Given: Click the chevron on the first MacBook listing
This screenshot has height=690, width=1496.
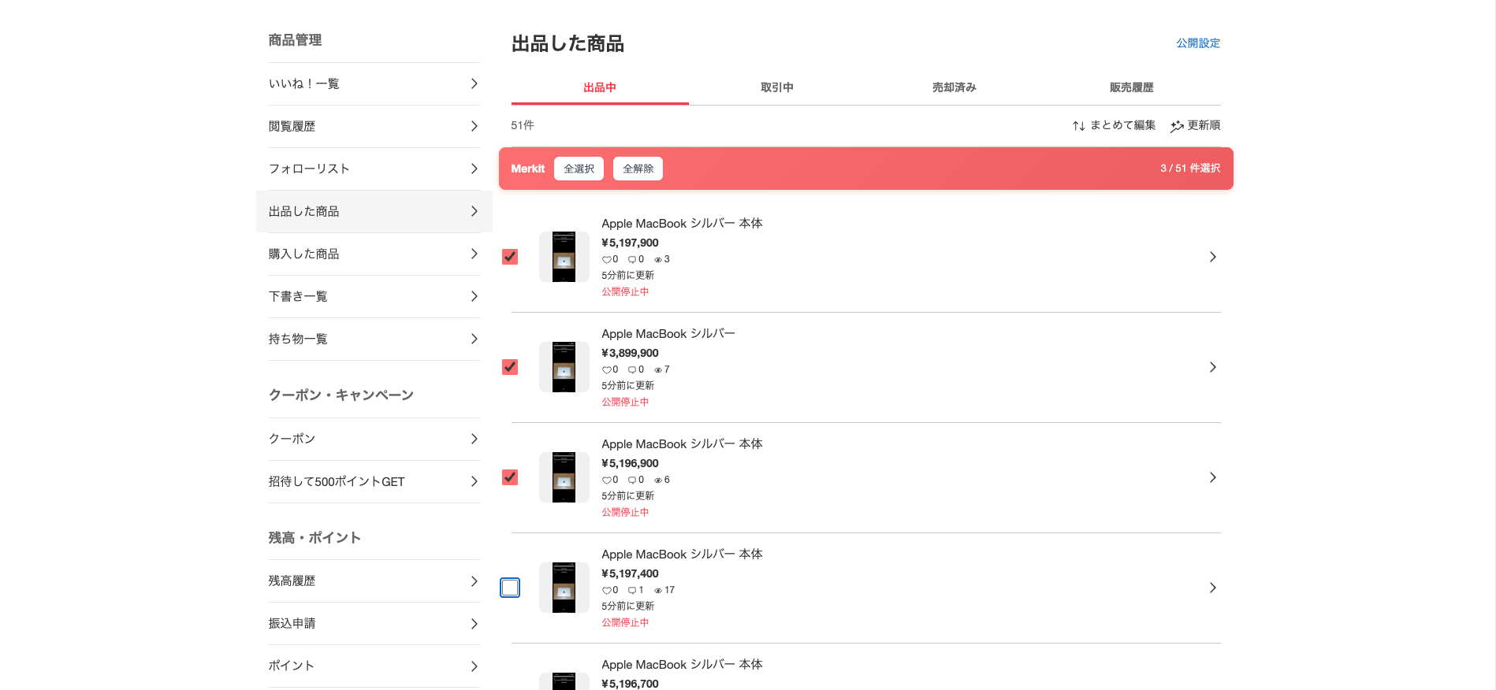Looking at the screenshot, I should (1212, 257).
